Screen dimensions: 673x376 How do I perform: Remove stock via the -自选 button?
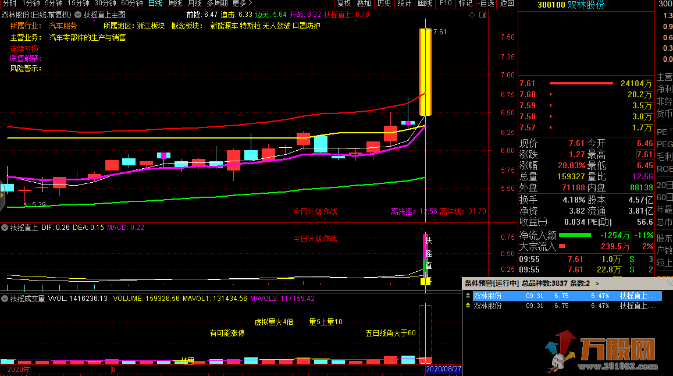tap(487, 3)
